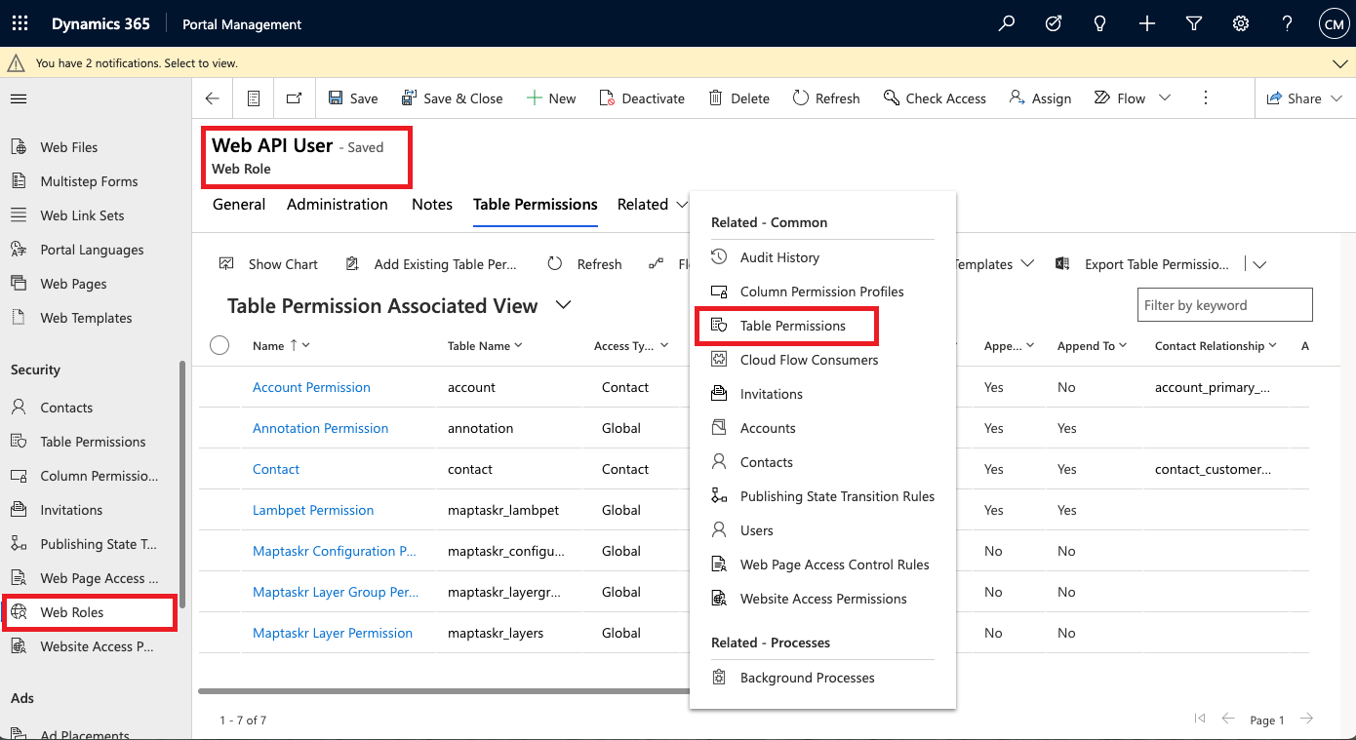Click the warning notification triangle icon
1356x740 pixels.
[x=16, y=62]
